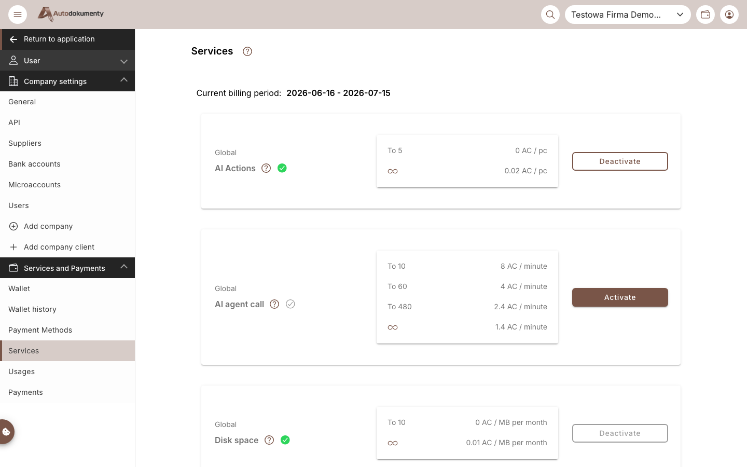Click the 0.01 AC / MB per month rate

[x=506, y=443]
